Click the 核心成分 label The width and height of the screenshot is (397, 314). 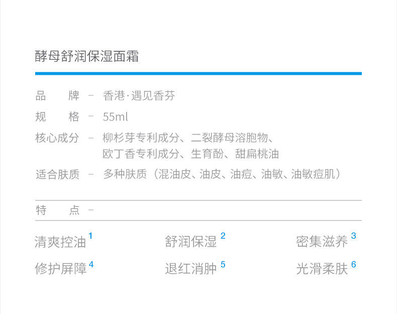(x=57, y=138)
